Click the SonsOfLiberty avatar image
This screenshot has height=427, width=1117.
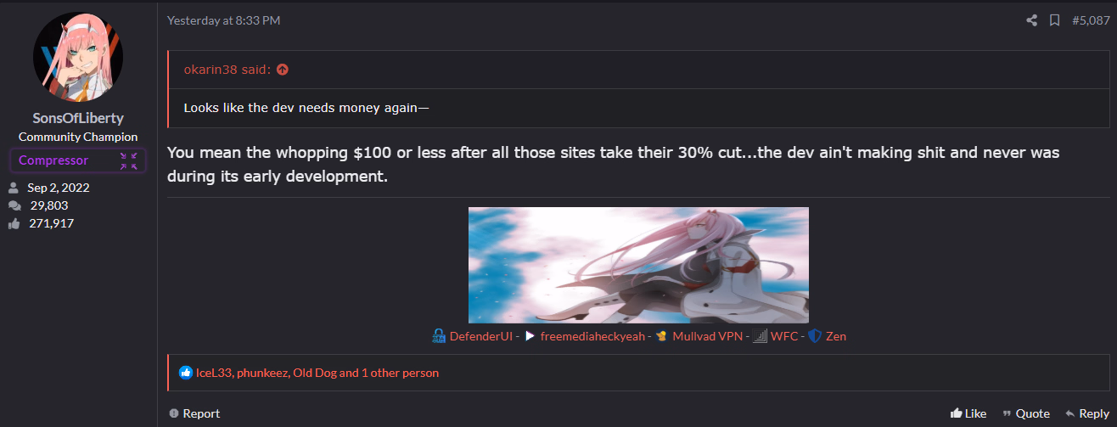click(78, 57)
